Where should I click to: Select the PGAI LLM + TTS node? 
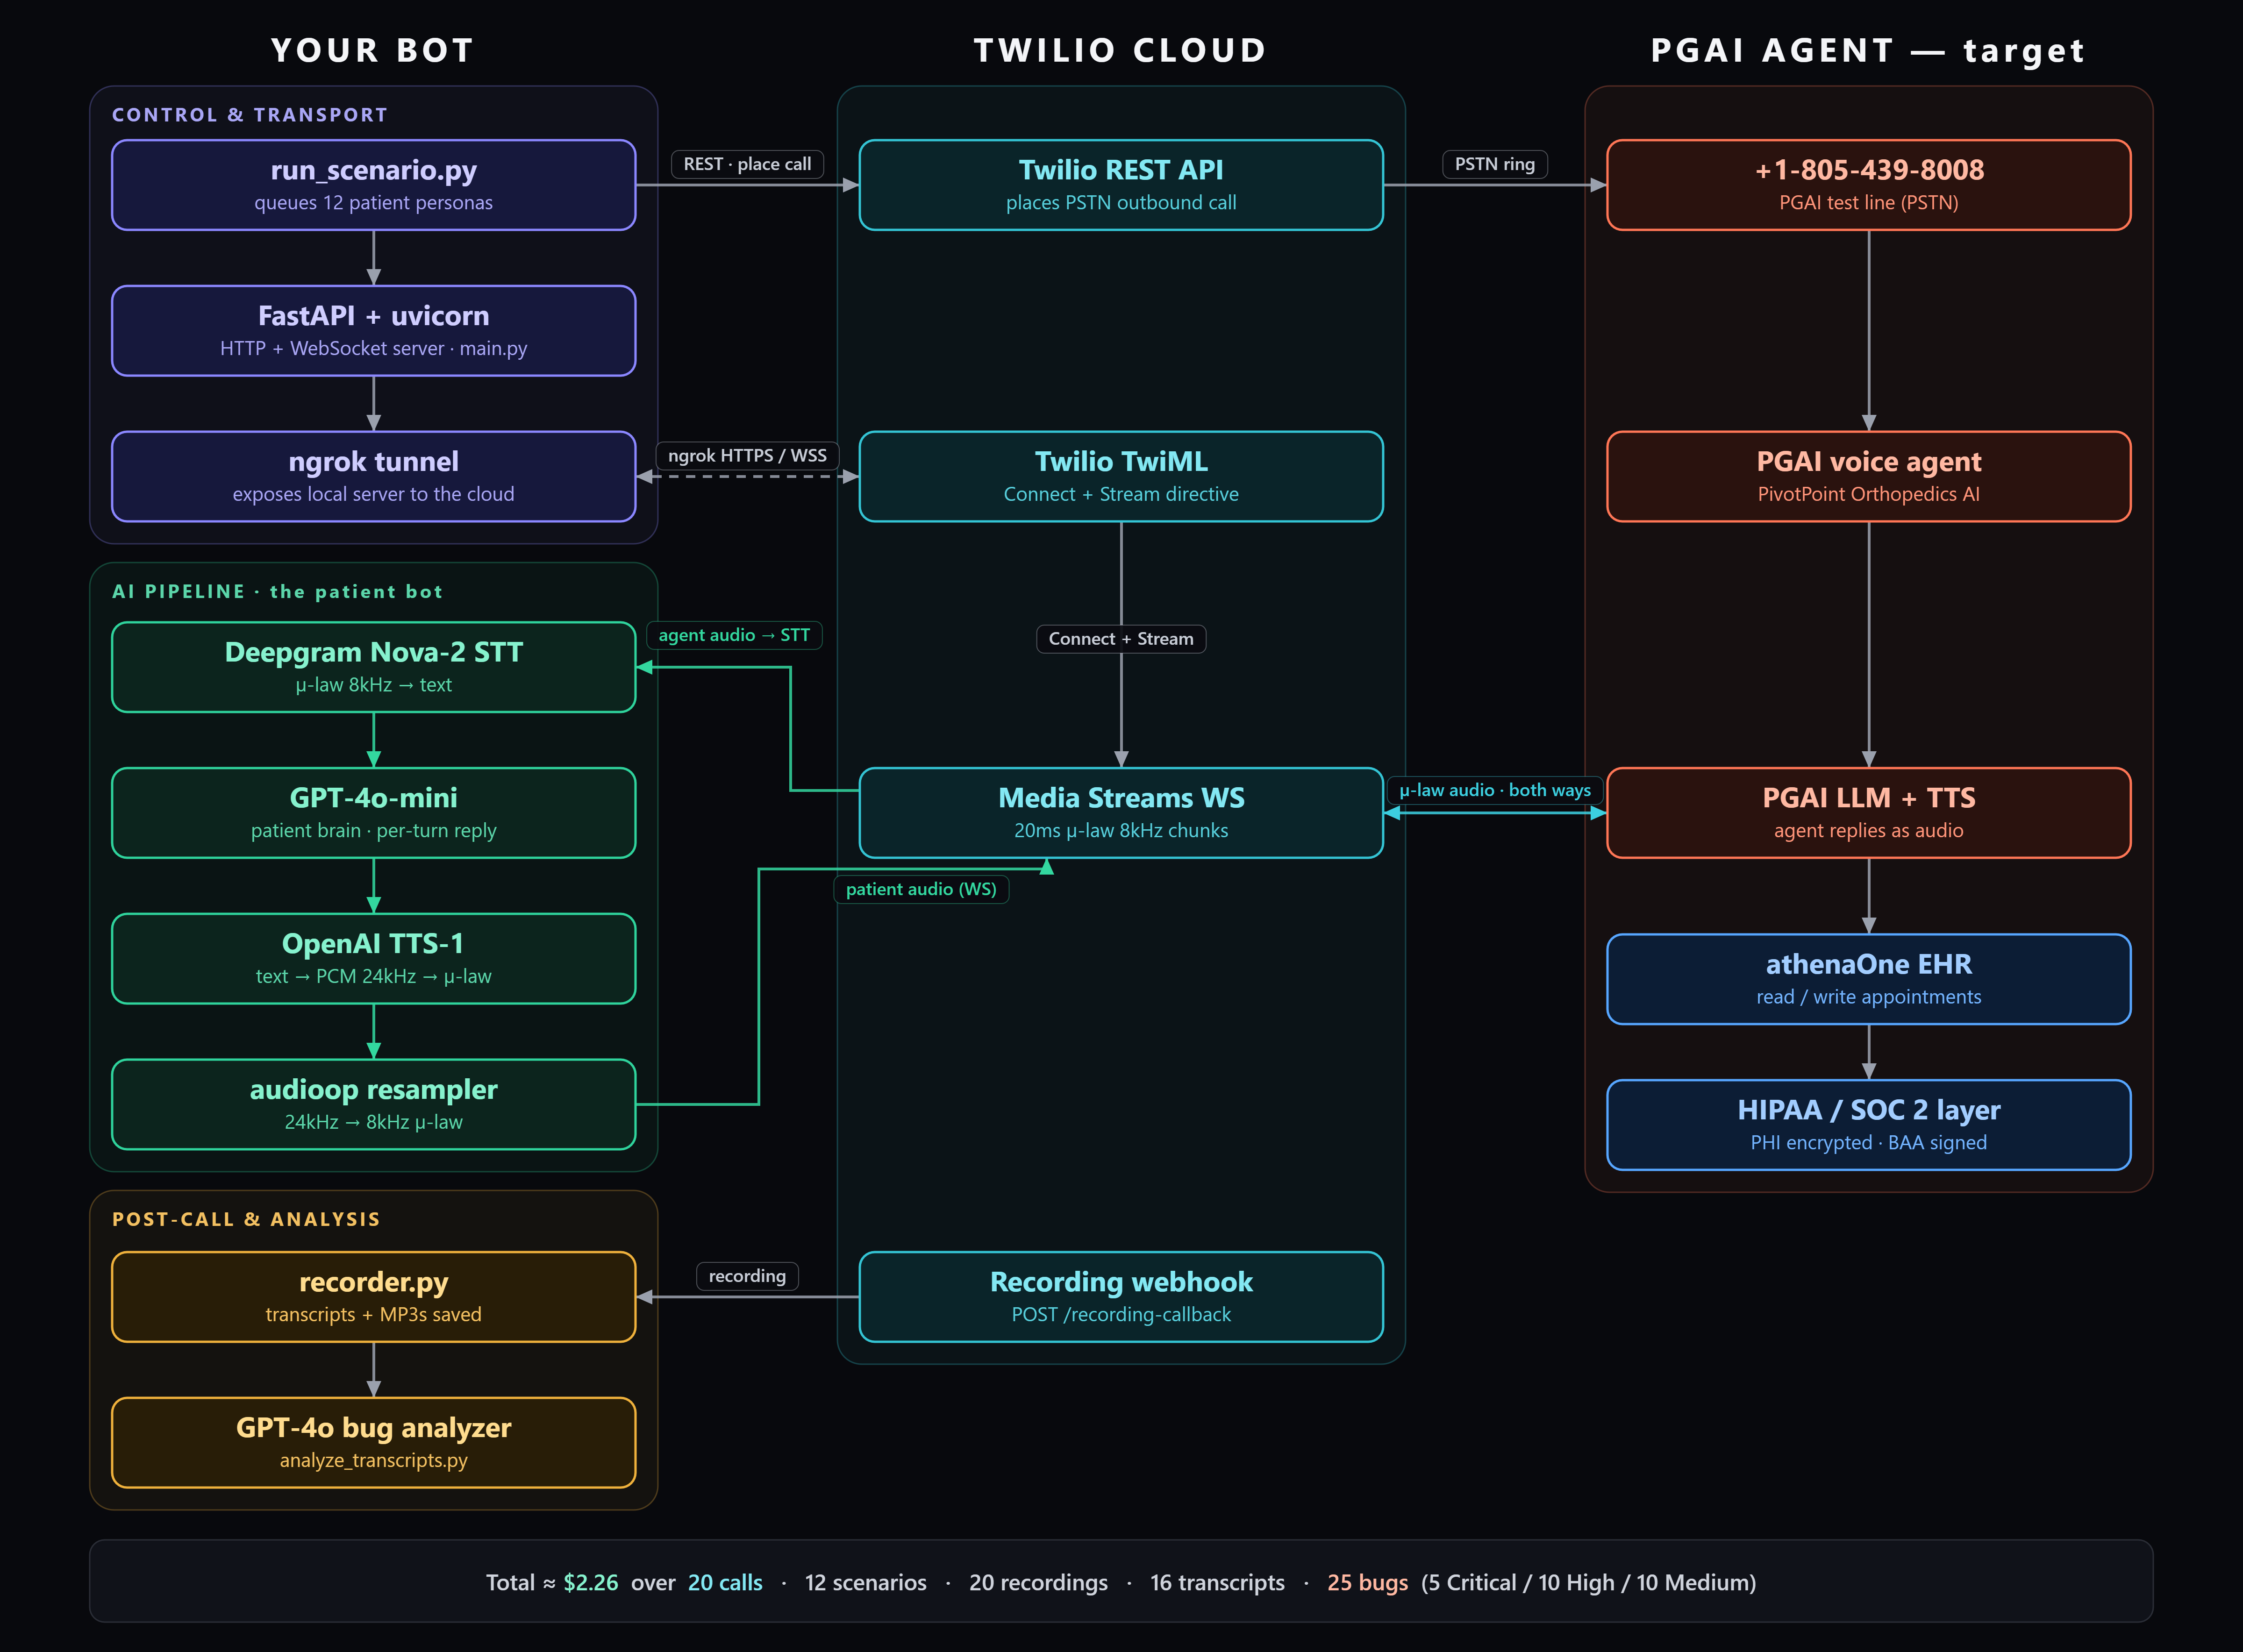(x=1869, y=813)
